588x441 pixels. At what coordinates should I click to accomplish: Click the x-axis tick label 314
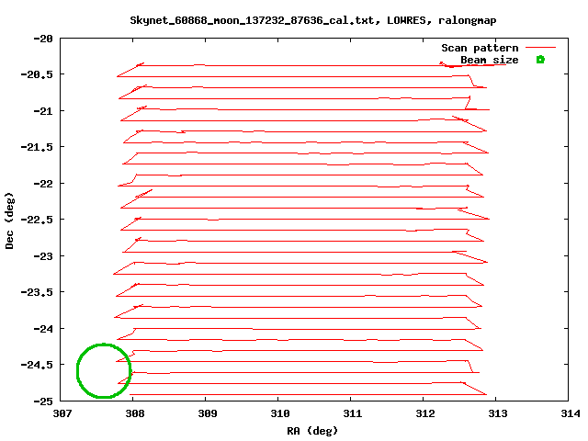[x=571, y=413]
